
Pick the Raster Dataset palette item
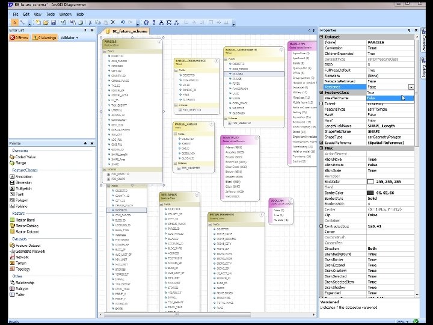pyautogui.click(x=24, y=232)
